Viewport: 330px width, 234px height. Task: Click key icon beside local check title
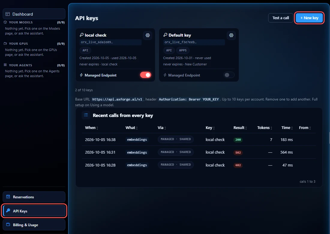[82, 35]
